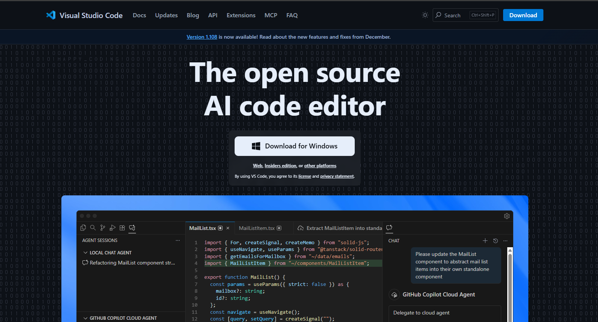Start a new chat with plus icon
598x322 pixels.
[x=485, y=241]
